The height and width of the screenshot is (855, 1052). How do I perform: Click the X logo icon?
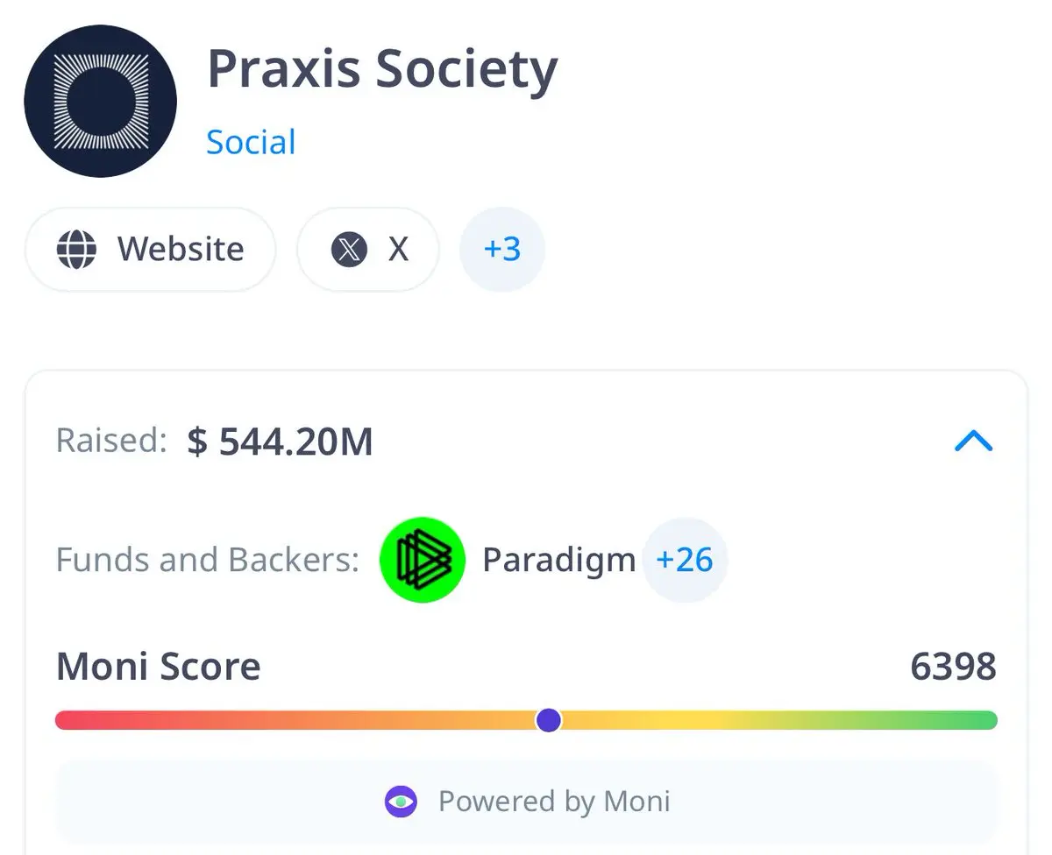349,250
